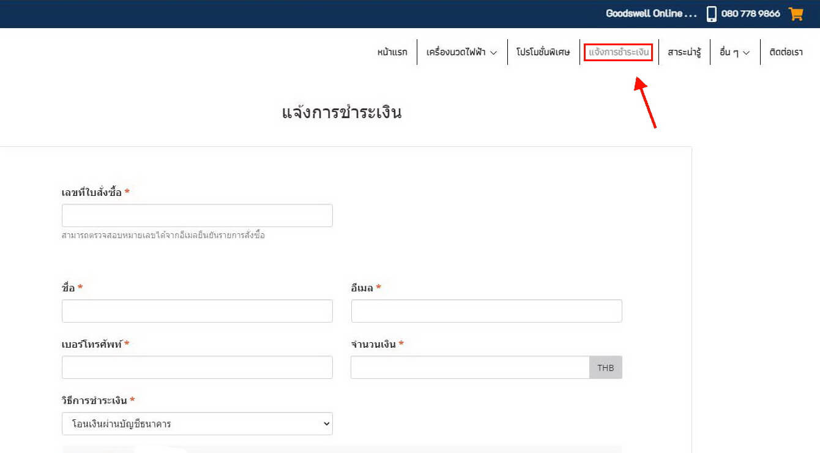
Task: Click the 080 778 9866 phone number
Action: click(x=750, y=13)
